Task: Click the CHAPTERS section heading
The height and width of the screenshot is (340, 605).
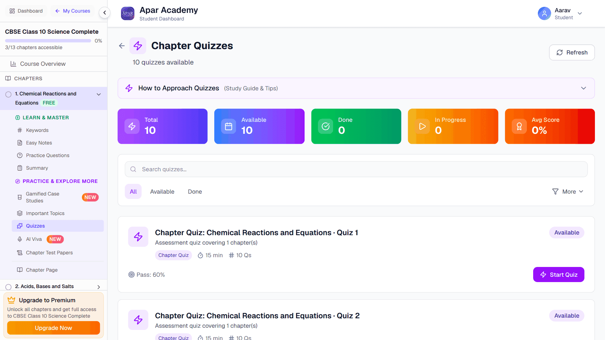Action: [x=28, y=79]
